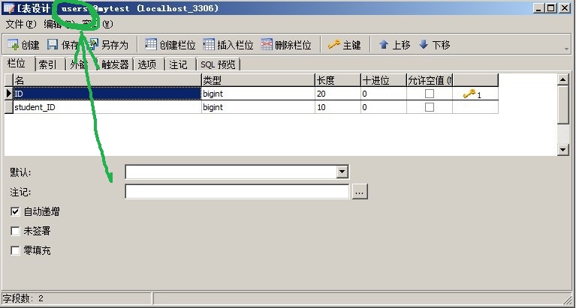Viewport: 576px width, 308px height.
Task: Click the table design icon in title bar
Action: pos(8,8)
